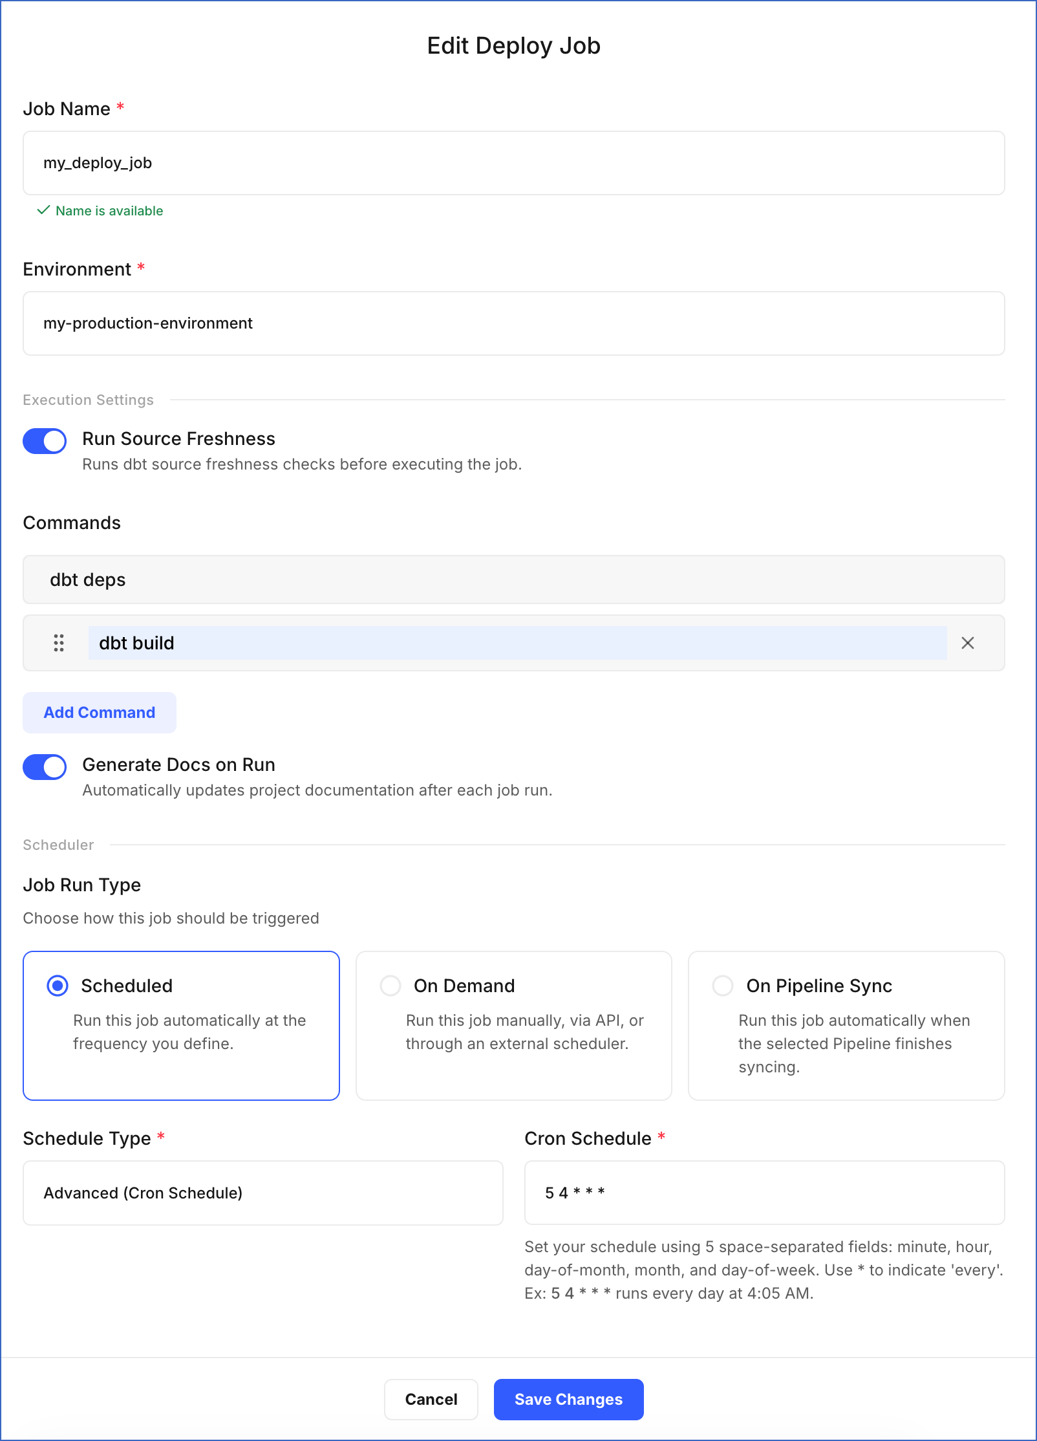This screenshot has width=1037, height=1441.
Task: Click the Generate Docs on Run label
Action: (179, 764)
